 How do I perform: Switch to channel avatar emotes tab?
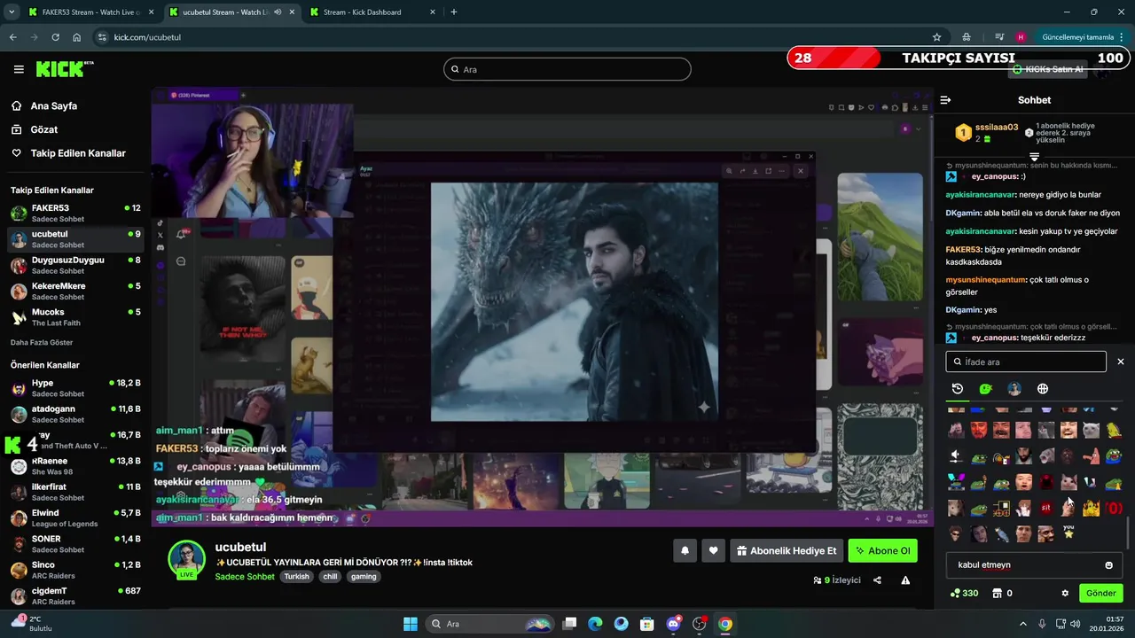[x=1014, y=389]
